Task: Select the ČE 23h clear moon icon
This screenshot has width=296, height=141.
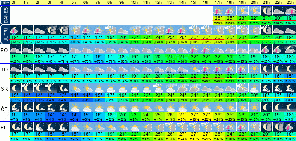Action: point(290,107)
